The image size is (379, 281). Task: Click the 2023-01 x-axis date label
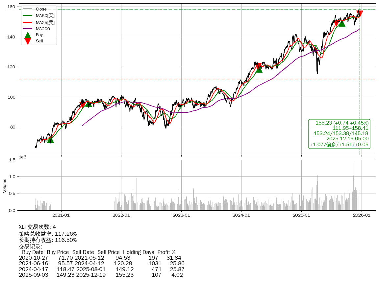181,215
